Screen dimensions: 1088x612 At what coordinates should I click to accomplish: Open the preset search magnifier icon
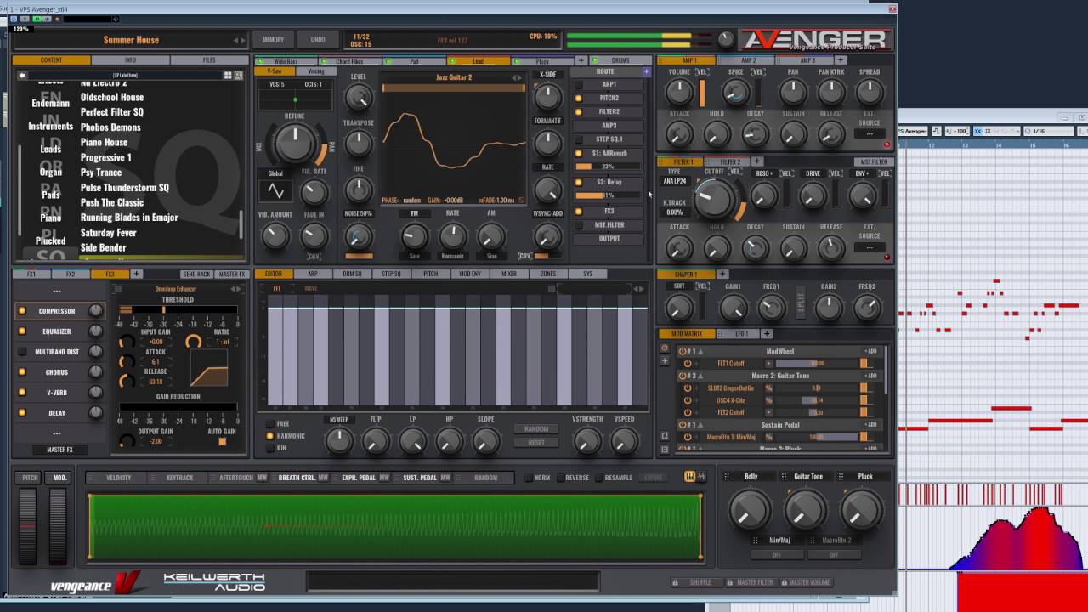click(237, 75)
